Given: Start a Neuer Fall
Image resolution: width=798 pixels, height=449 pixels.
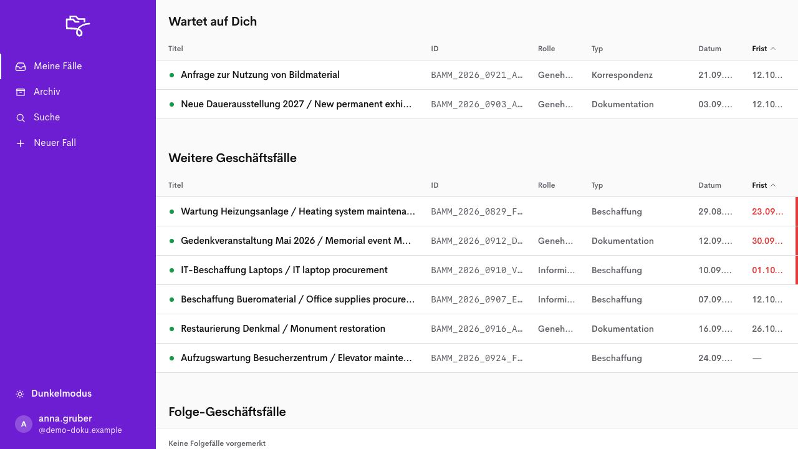Looking at the screenshot, I should point(78,143).
